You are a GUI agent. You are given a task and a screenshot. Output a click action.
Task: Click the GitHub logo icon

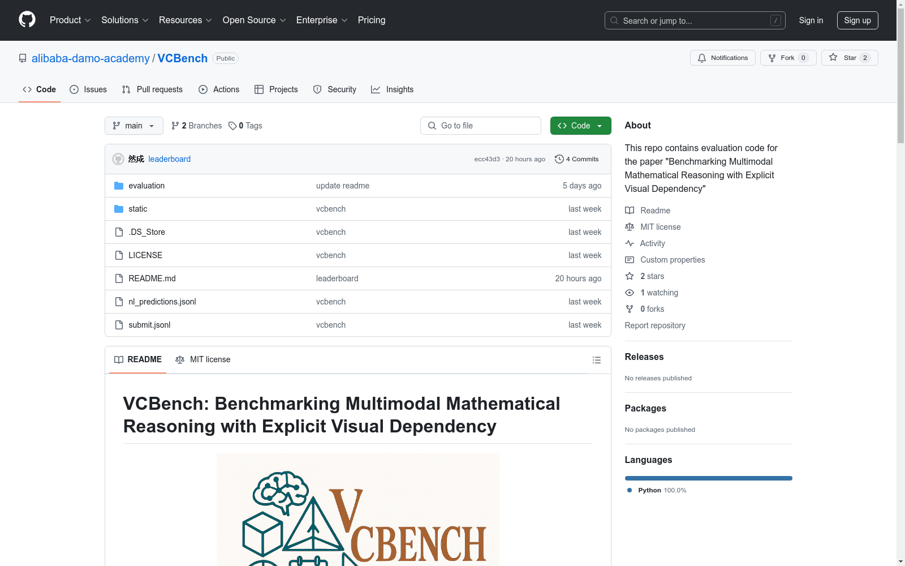[27, 20]
